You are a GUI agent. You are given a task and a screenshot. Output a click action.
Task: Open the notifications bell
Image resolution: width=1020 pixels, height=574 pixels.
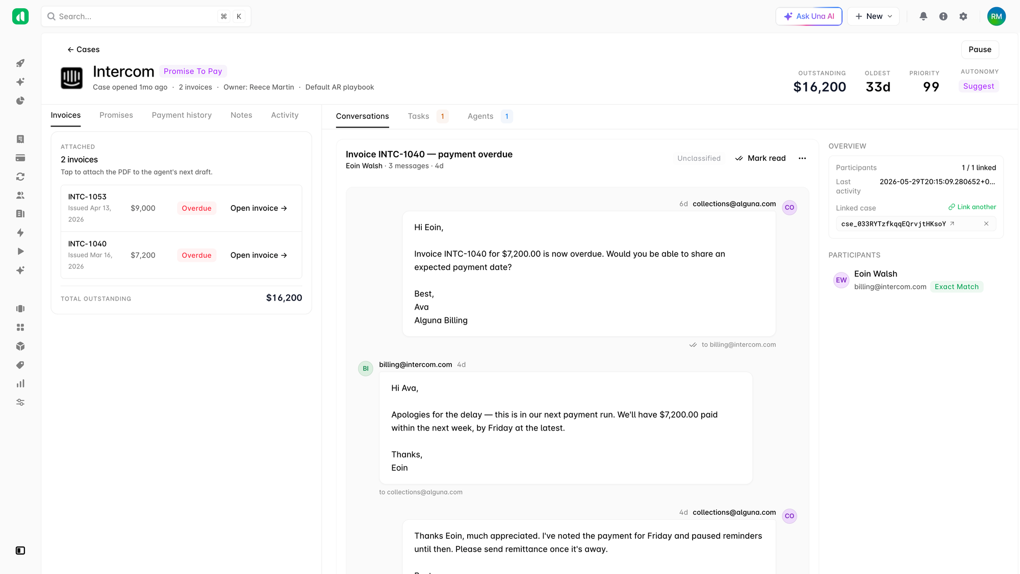(923, 16)
